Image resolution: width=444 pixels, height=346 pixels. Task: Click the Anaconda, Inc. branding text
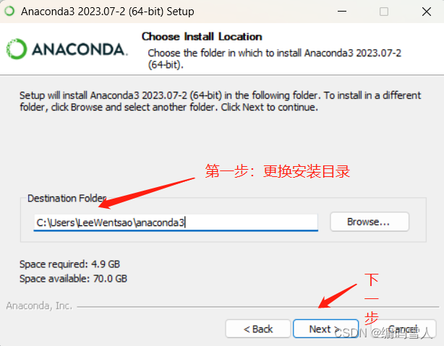pos(39,306)
